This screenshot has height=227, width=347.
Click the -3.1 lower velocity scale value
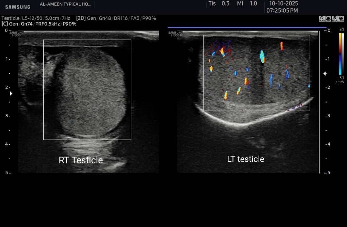[x=341, y=78]
